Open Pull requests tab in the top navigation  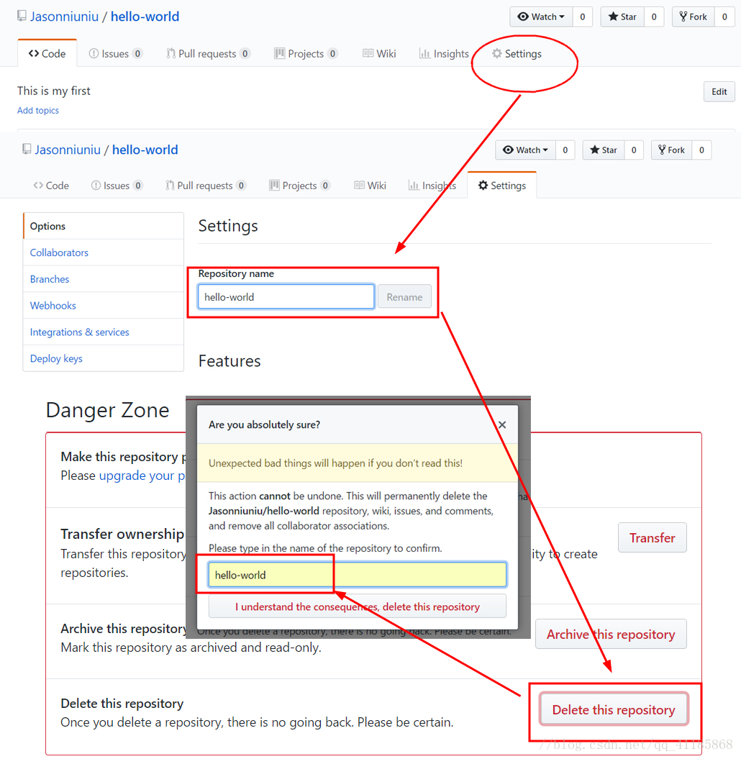pos(208,54)
